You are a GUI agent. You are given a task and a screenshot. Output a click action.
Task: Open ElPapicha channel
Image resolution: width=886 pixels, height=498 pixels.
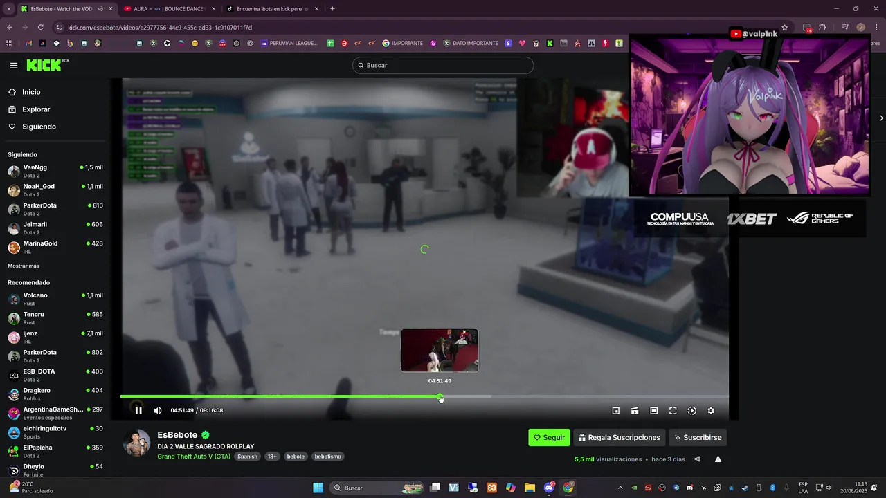point(55,451)
